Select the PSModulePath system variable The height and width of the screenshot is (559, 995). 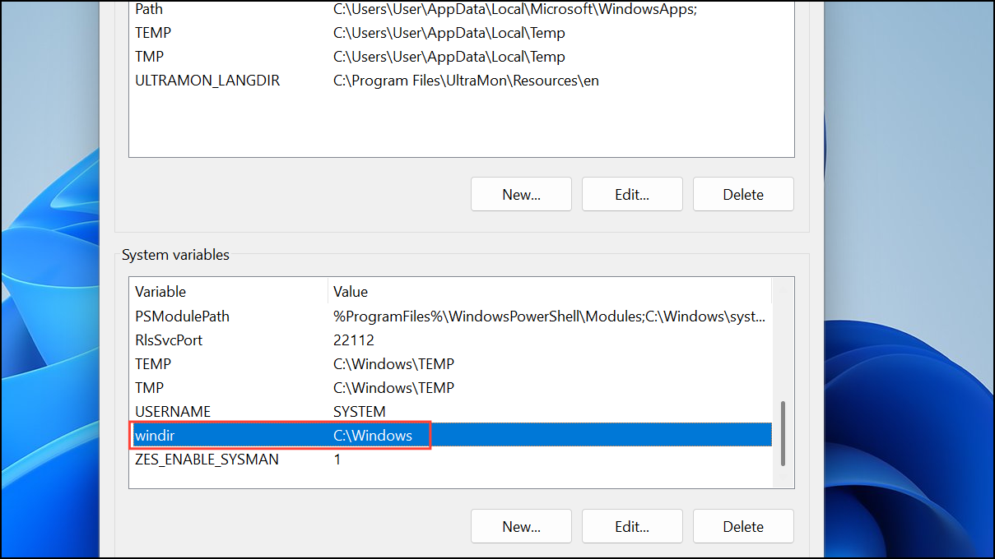451,316
